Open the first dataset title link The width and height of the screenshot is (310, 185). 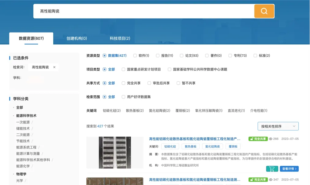coord(194,139)
